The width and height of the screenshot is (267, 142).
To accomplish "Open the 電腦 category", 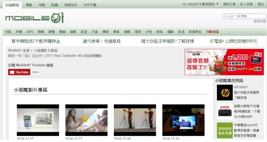I will click(62, 32).
